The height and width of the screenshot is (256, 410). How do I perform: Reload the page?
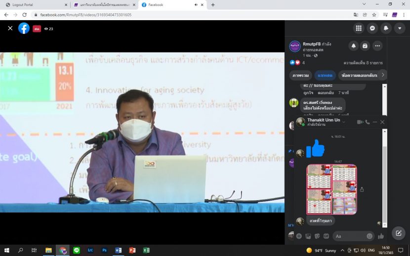point(24,15)
